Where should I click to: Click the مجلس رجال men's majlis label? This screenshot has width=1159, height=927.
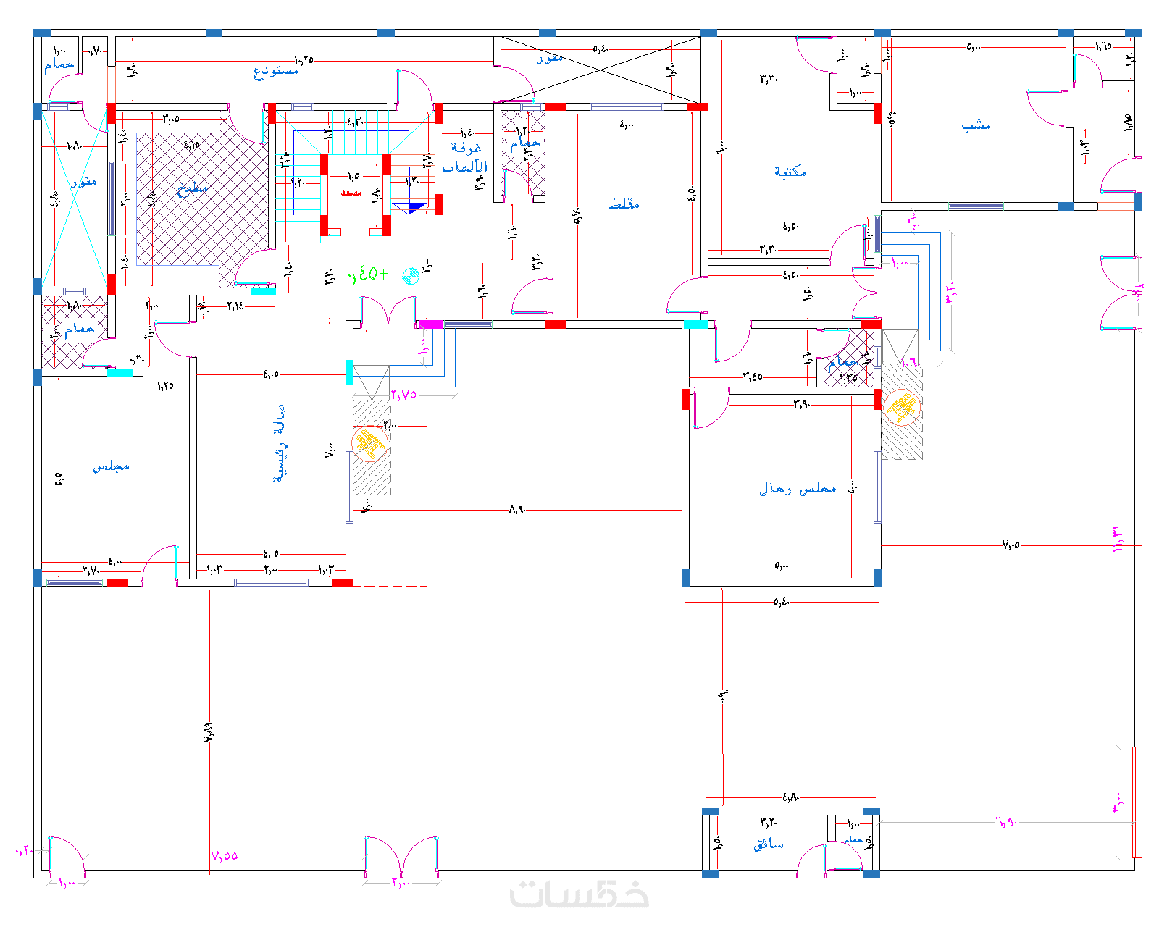798,490
